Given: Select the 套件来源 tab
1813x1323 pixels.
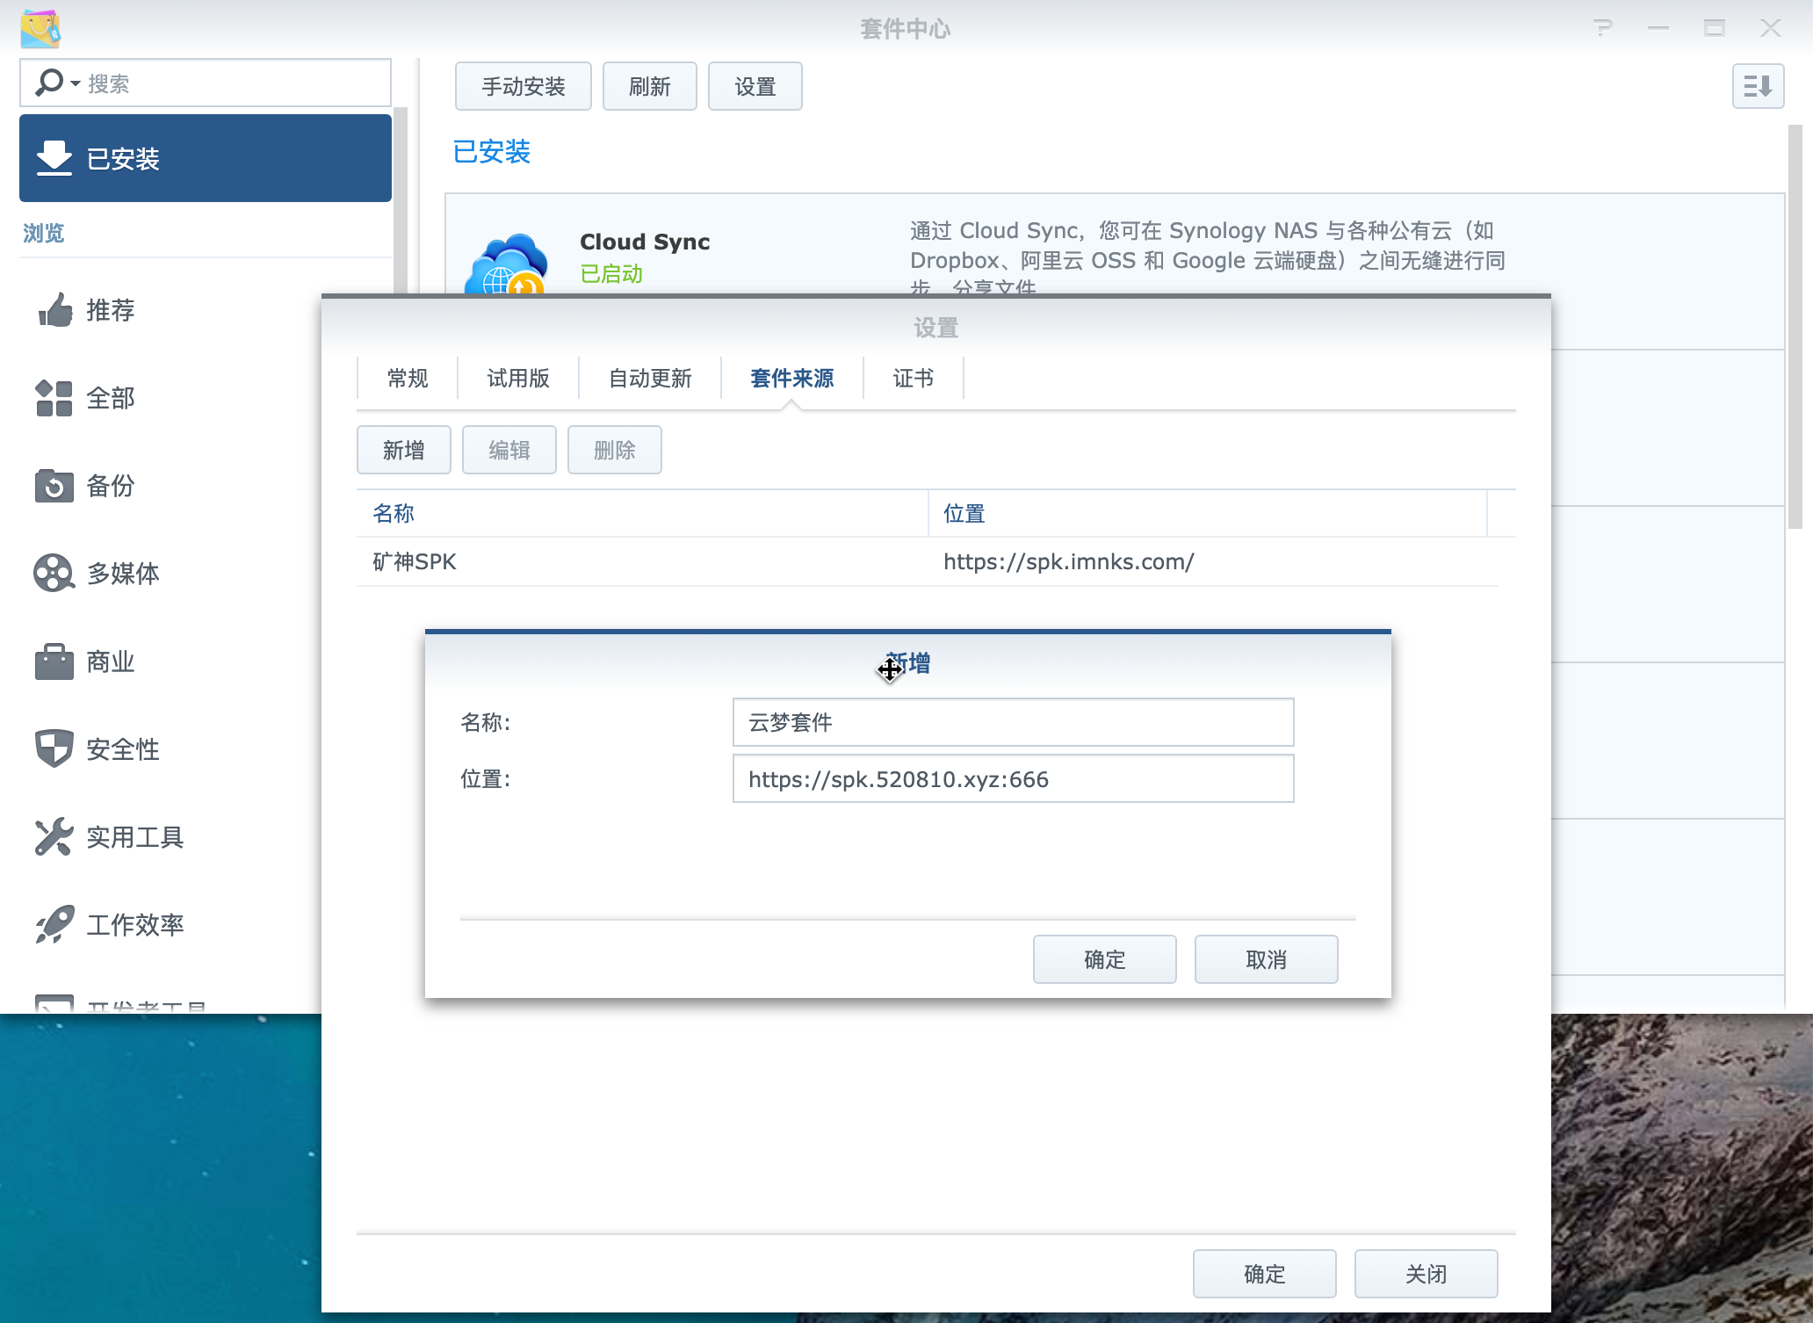Looking at the screenshot, I should [x=792, y=379].
